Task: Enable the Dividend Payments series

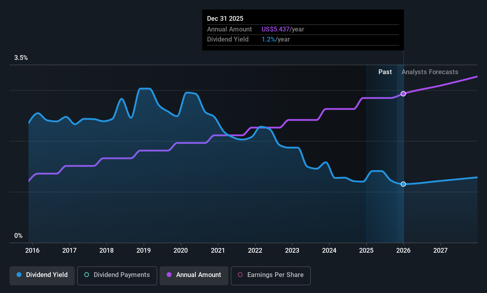Action: [117, 276]
